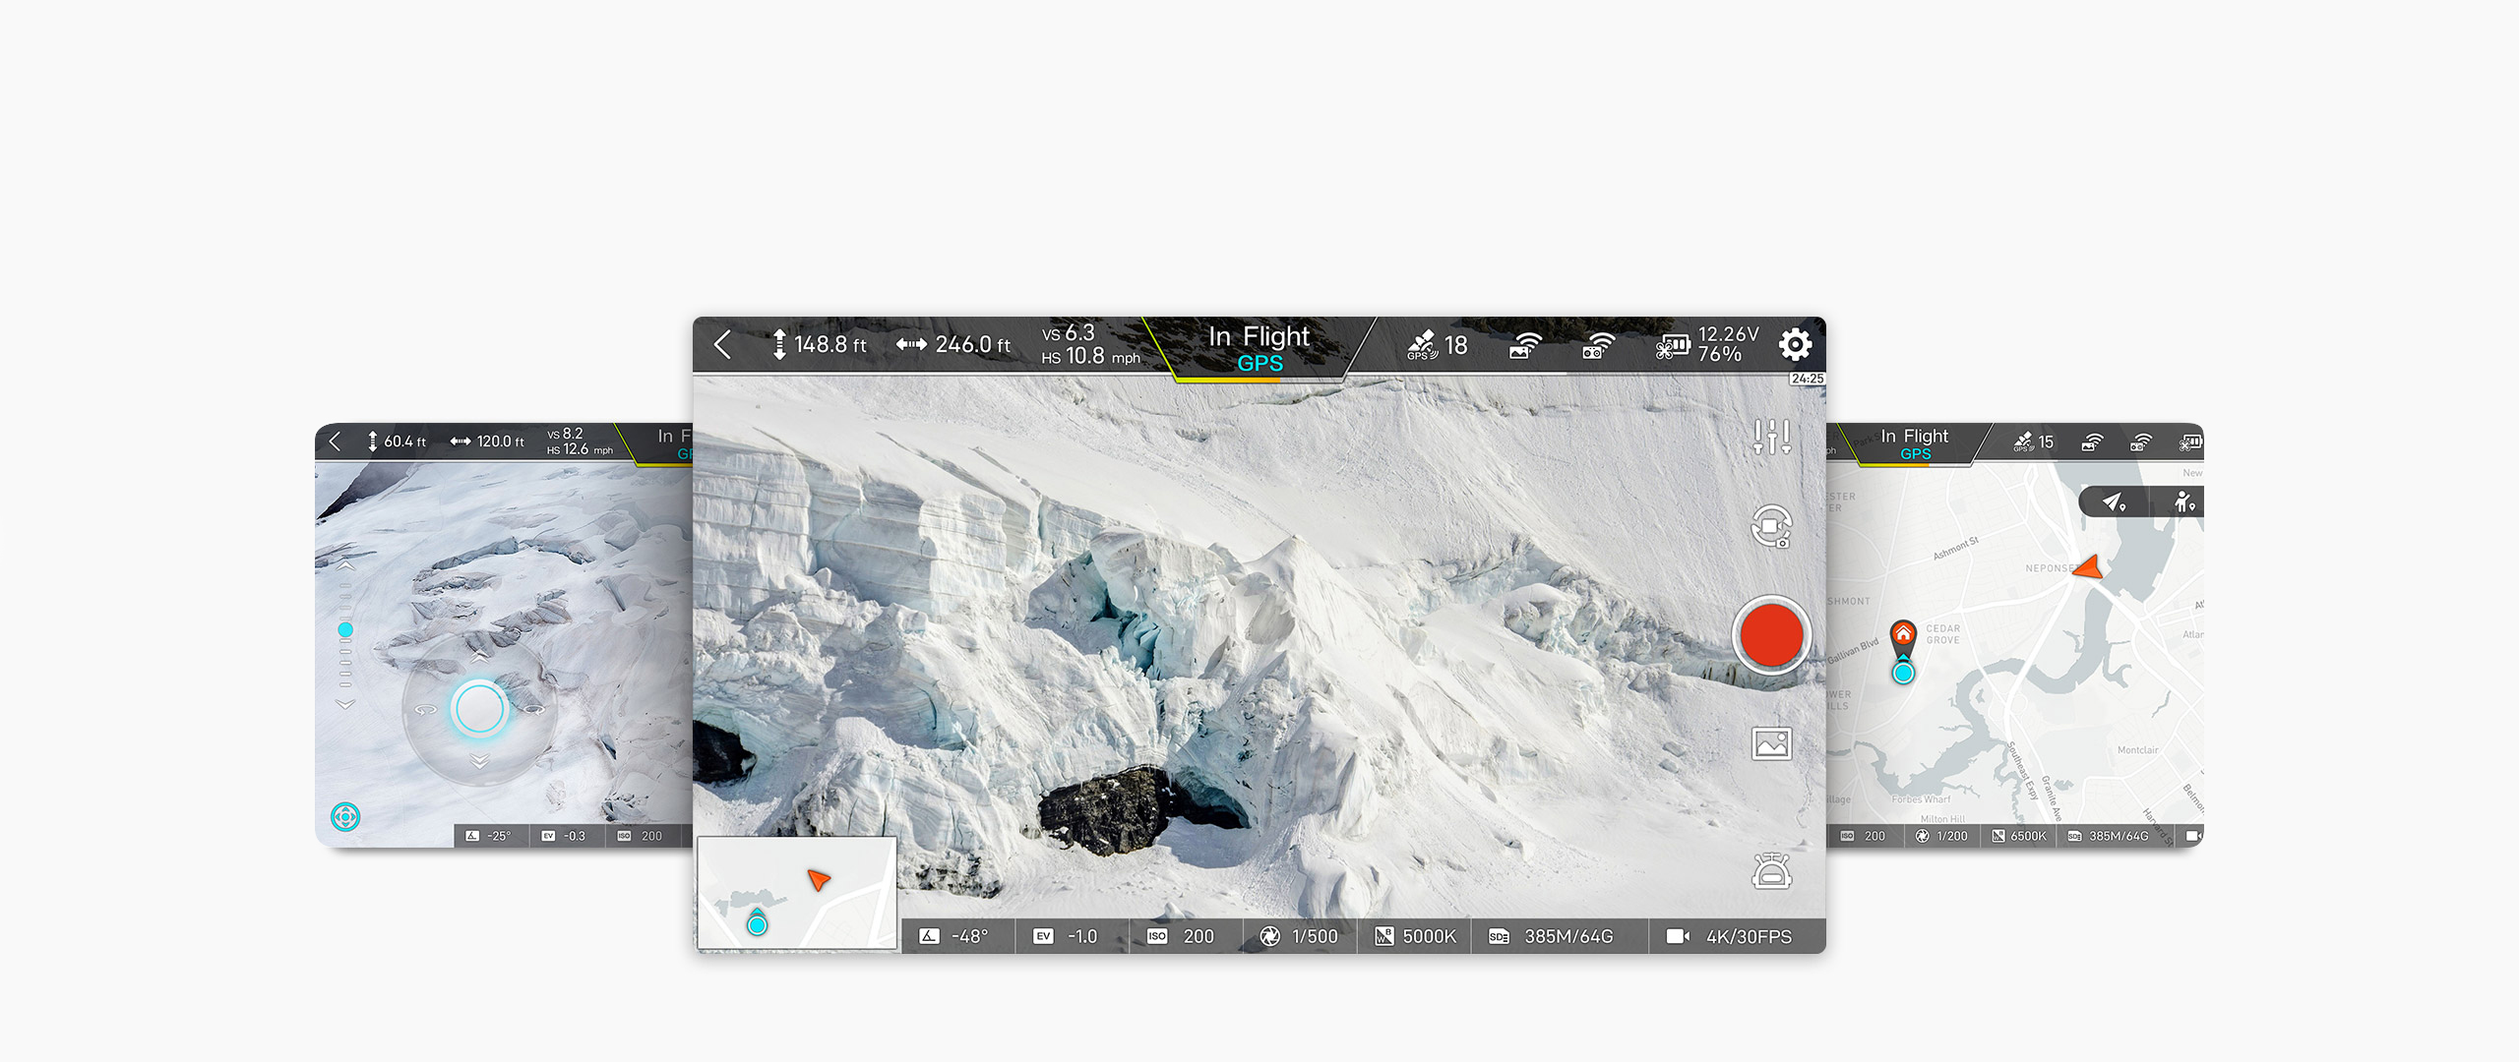Expand the mini map thumbnail
Screen dimensions: 2519x1062
pyautogui.click(x=796, y=892)
